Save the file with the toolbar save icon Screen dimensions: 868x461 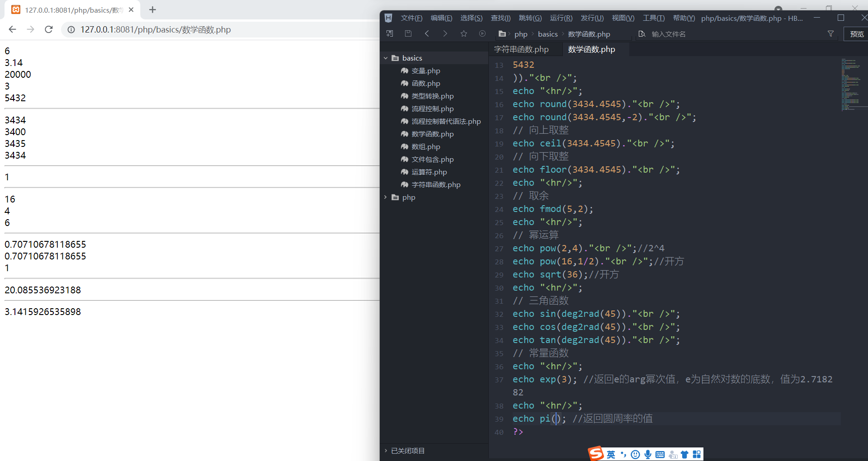point(408,33)
